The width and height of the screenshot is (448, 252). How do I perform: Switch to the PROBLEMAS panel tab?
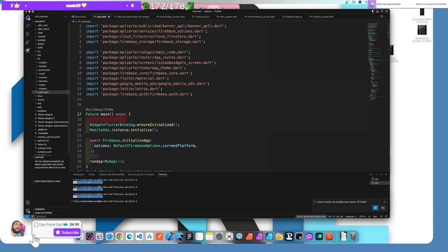[x=79, y=174]
